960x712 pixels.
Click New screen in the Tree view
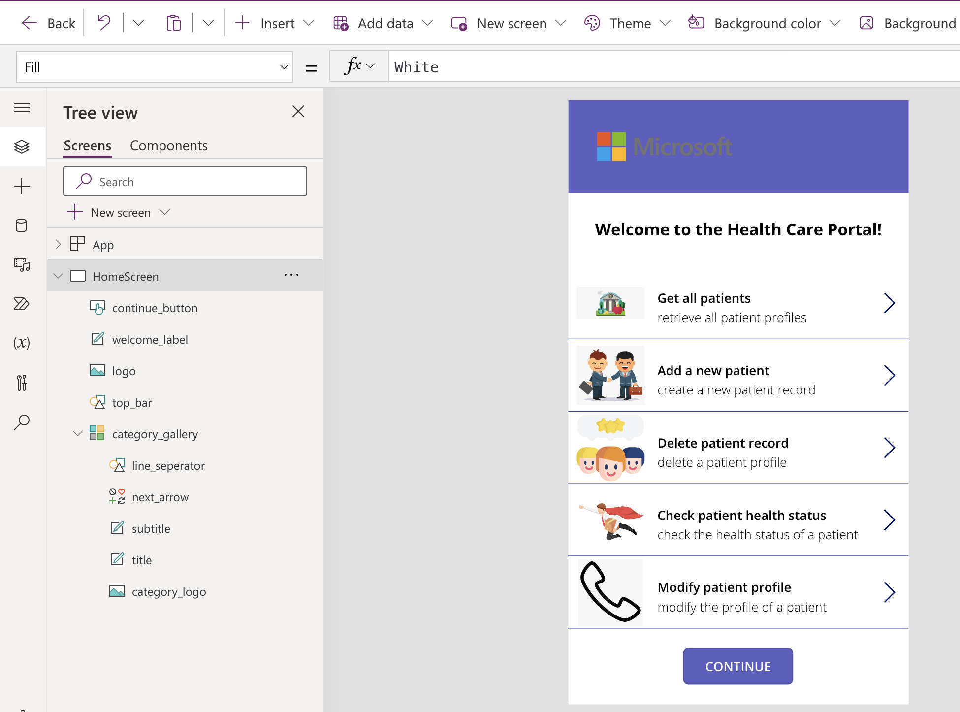118,212
